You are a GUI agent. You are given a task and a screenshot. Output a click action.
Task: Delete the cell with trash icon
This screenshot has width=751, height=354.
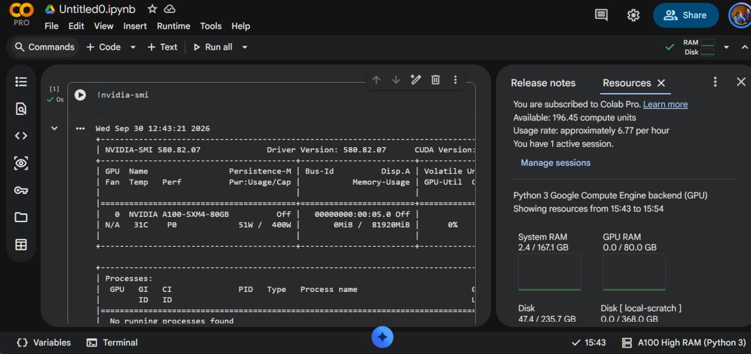tap(435, 80)
